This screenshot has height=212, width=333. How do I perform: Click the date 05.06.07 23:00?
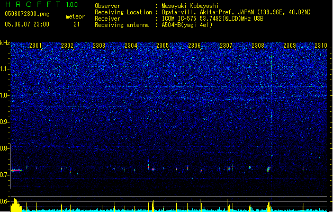click(27, 24)
